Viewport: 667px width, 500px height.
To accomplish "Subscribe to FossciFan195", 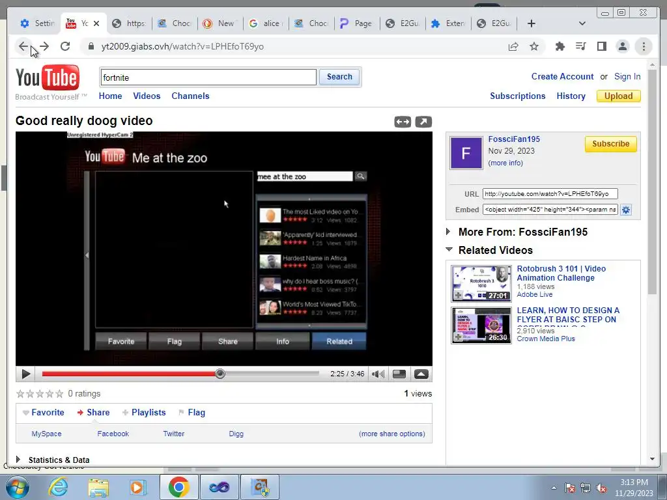I will (x=610, y=144).
